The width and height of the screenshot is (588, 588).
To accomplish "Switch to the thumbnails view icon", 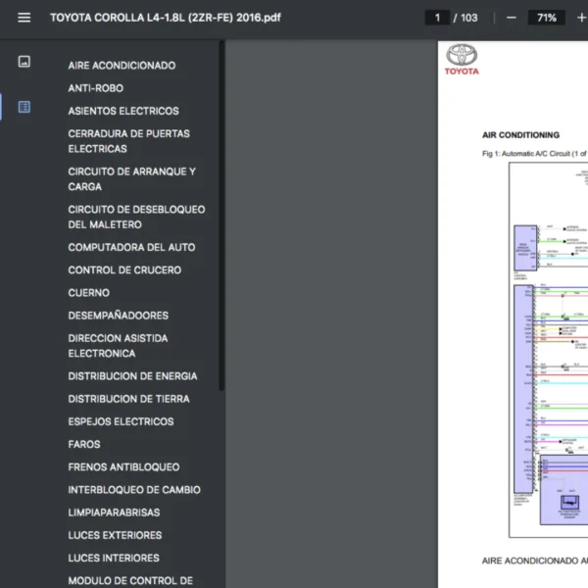I will tap(24, 61).
